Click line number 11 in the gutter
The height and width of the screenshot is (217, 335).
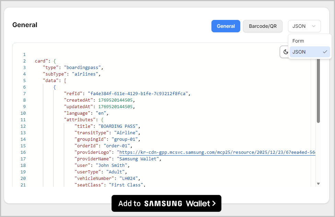coord(23,120)
